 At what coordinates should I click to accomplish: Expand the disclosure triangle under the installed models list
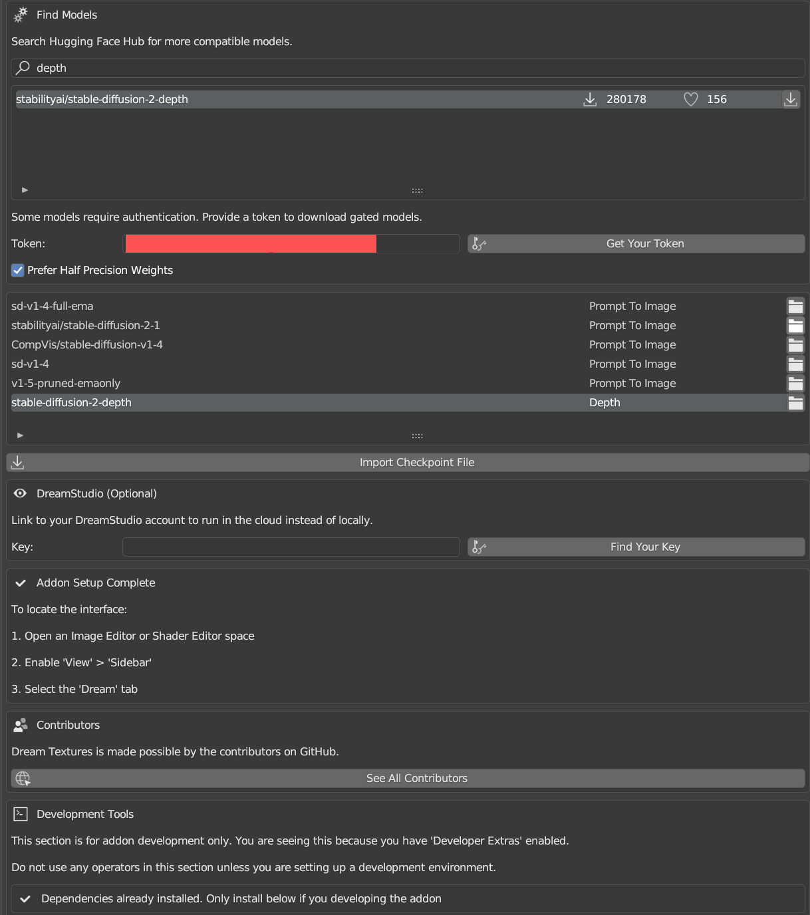(20, 435)
